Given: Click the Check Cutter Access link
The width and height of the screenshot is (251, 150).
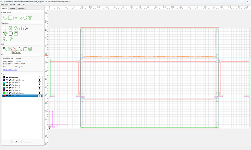Looking at the screenshot, I should tap(10, 70).
